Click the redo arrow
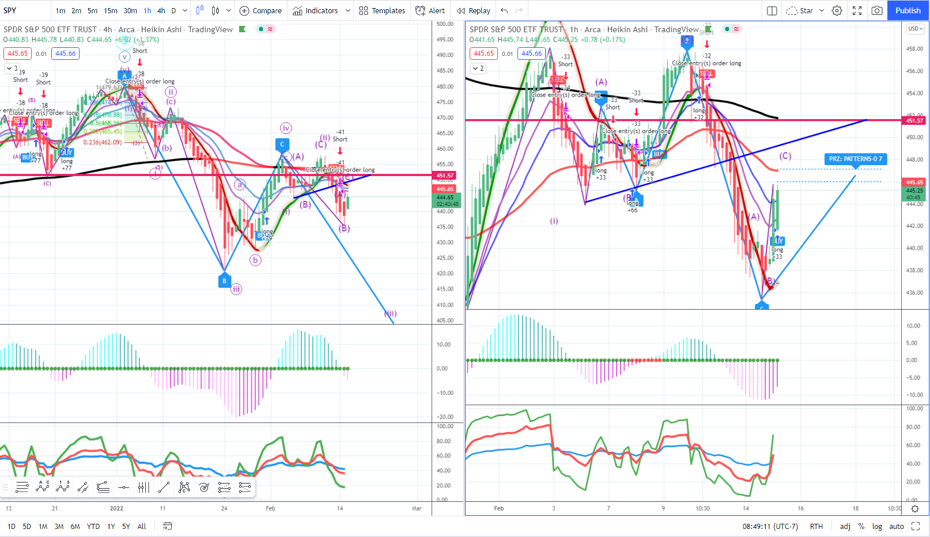This screenshot has width=930, height=537. click(x=519, y=10)
